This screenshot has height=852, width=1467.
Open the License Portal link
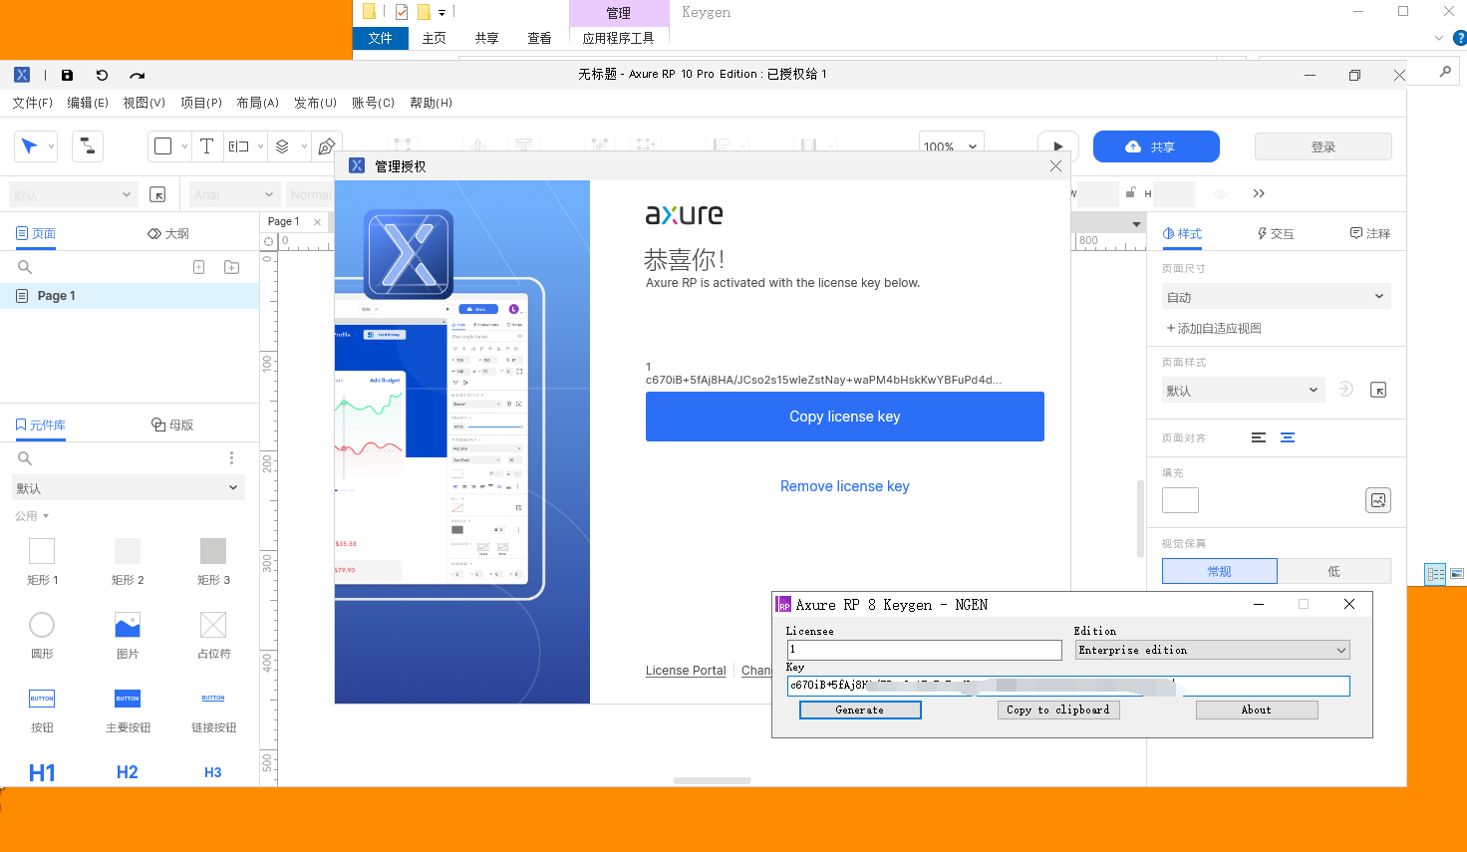coord(686,671)
